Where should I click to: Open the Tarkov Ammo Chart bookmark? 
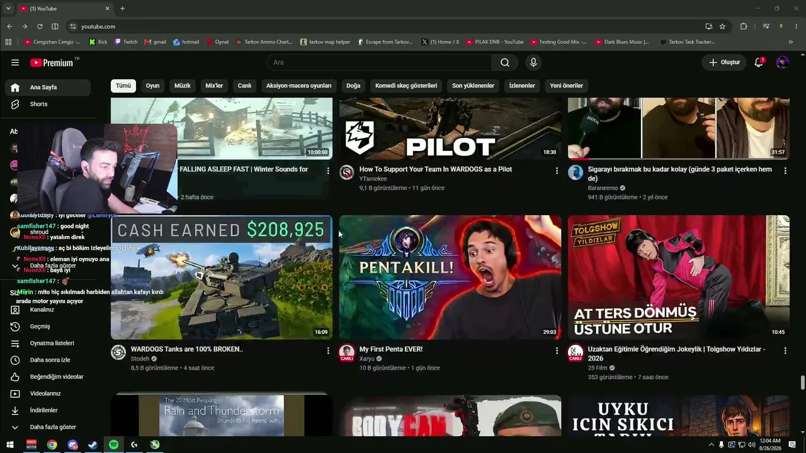(x=264, y=42)
